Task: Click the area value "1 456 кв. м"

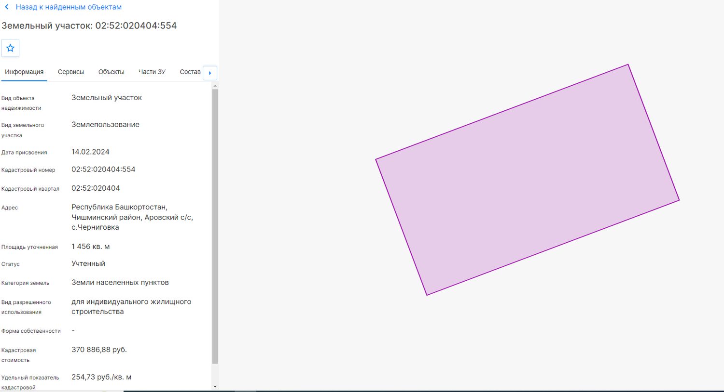Action: [91, 247]
